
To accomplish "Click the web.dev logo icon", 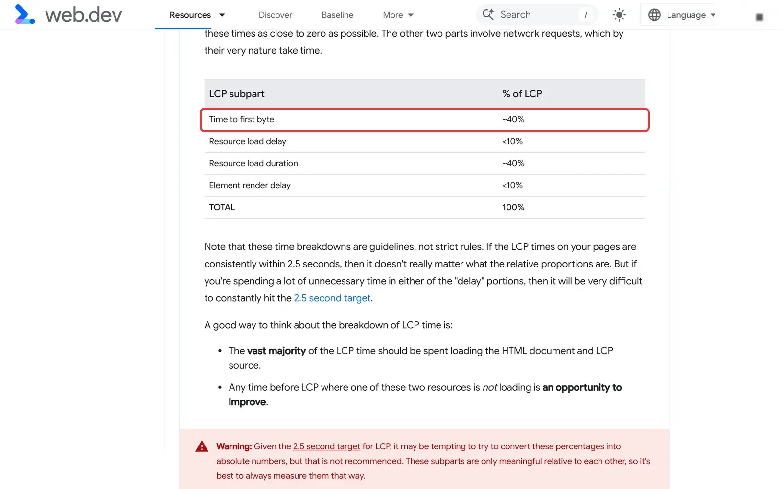I will 24,15.
